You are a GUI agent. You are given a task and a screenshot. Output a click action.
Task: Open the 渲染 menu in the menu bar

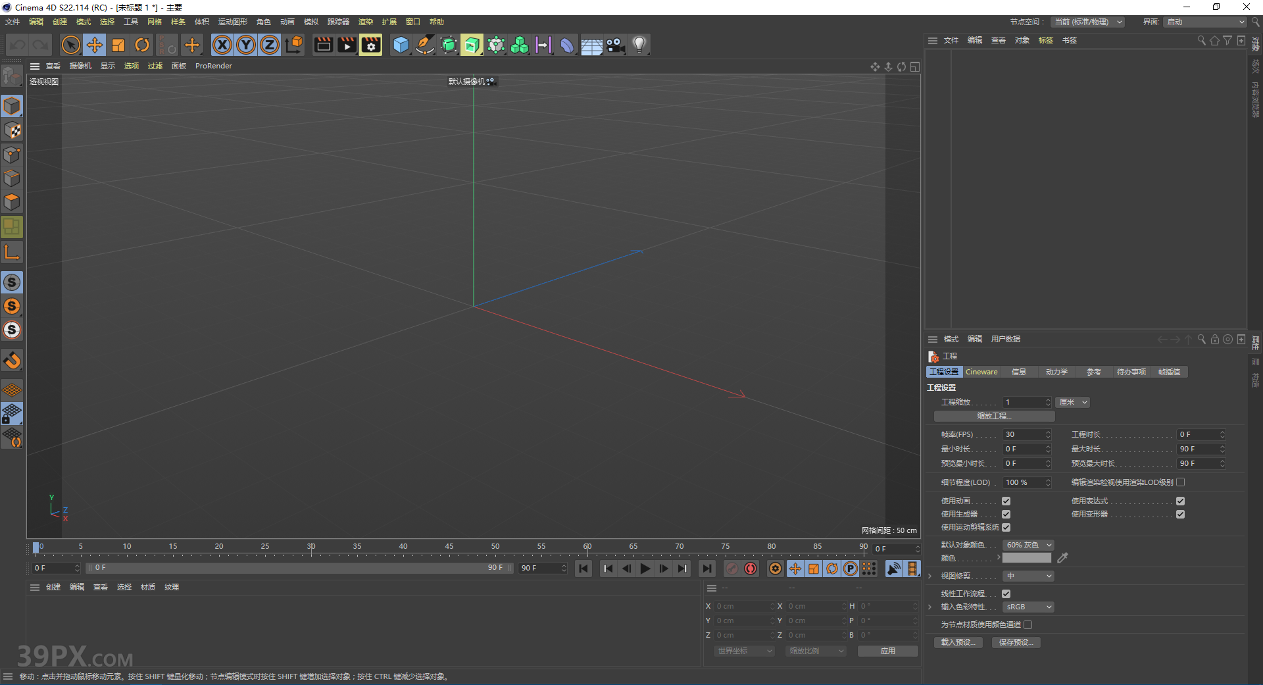[366, 21]
